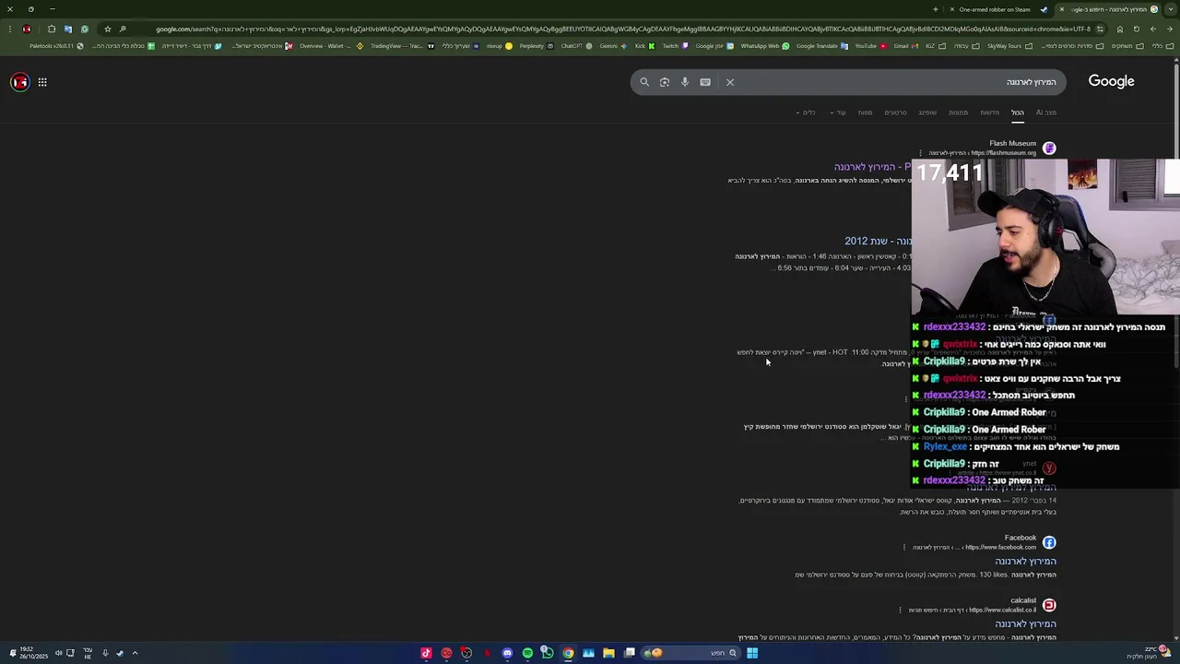Screen dimensions: 1180x664
Task: Open options menu for Calcalist result
Action: 901,610
